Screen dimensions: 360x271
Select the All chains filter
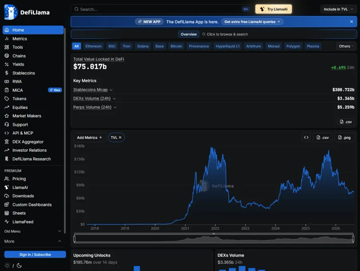coord(76,46)
